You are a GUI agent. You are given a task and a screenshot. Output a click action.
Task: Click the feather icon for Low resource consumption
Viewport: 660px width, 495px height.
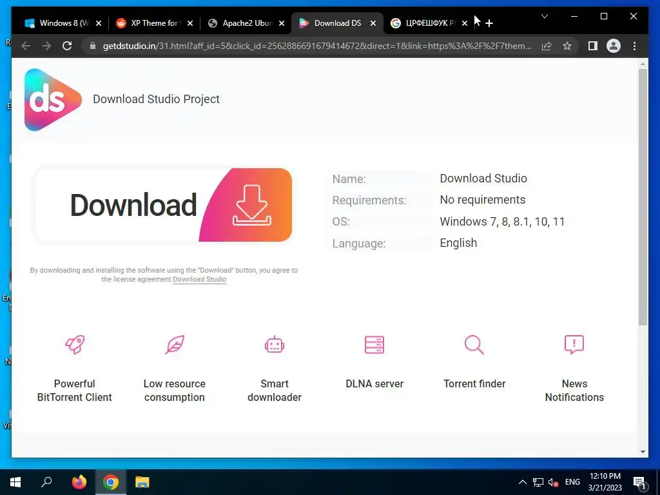tap(175, 345)
